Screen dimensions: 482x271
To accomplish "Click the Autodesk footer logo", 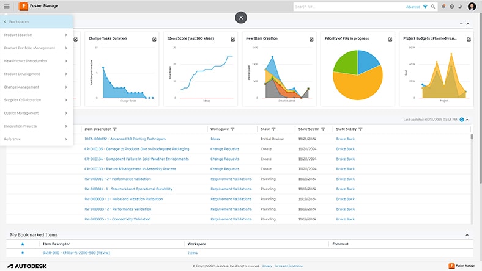I will (x=27, y=266).
